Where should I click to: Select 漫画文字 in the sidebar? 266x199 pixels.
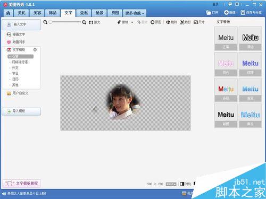pos(16,34)
